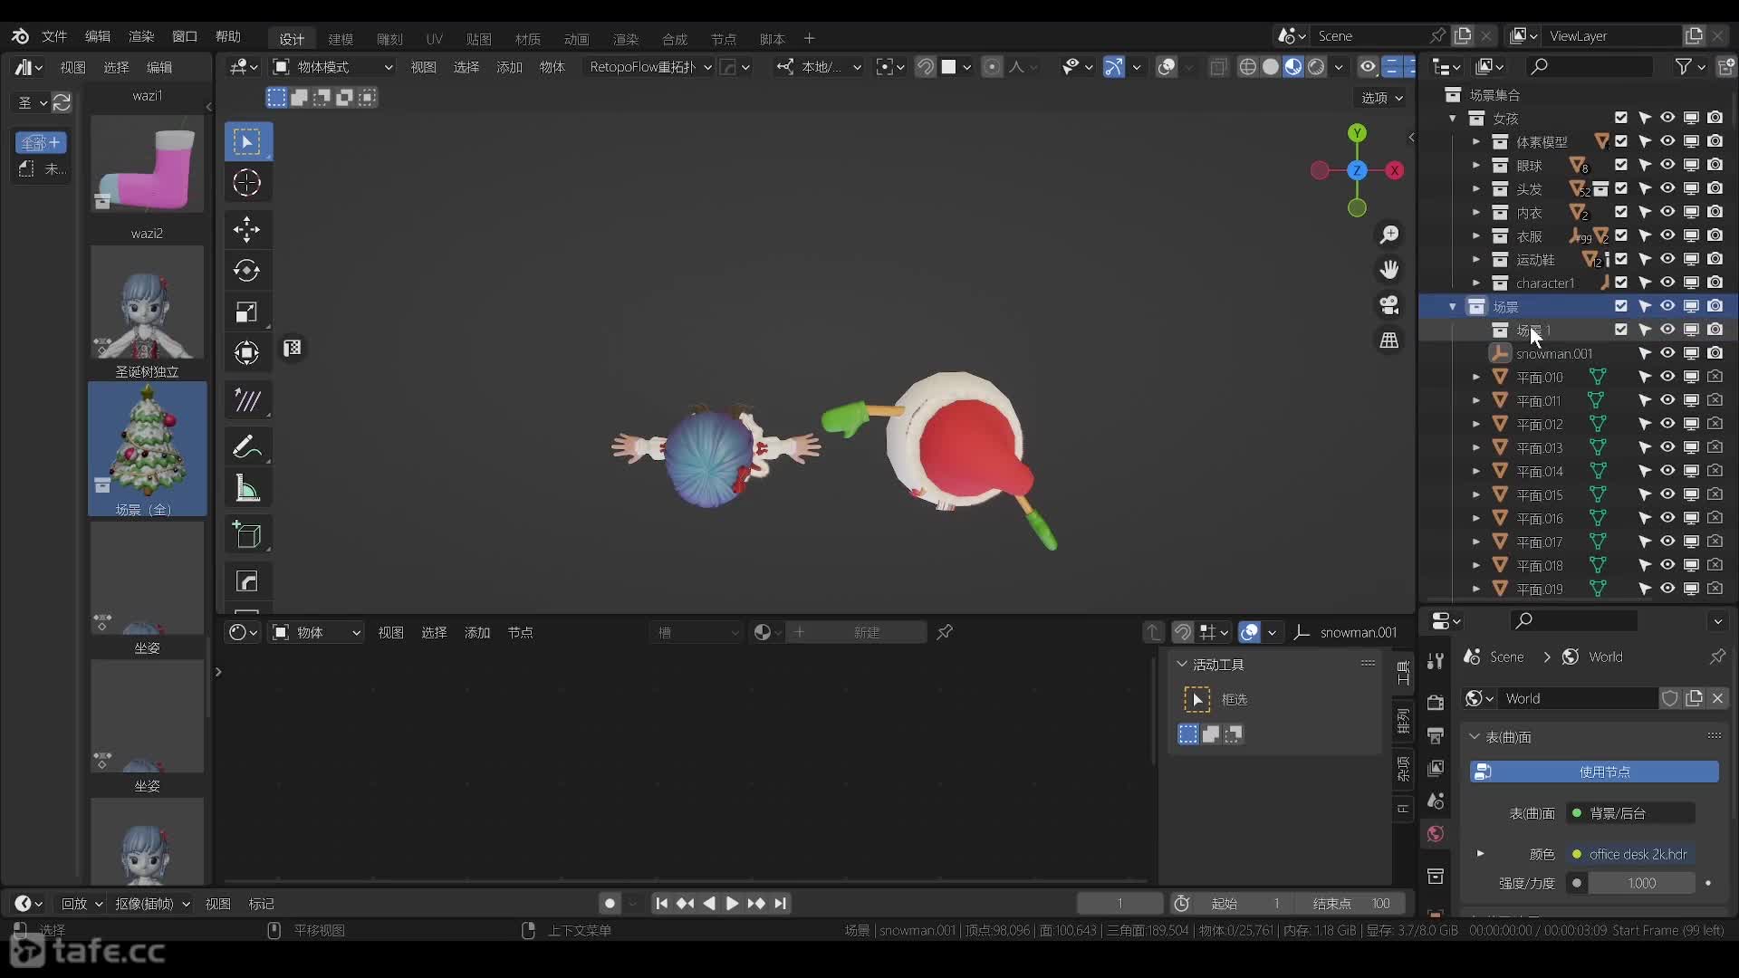Open the 帮助 menu
The height and width of the screenshot is (978, 1739).
228,36
